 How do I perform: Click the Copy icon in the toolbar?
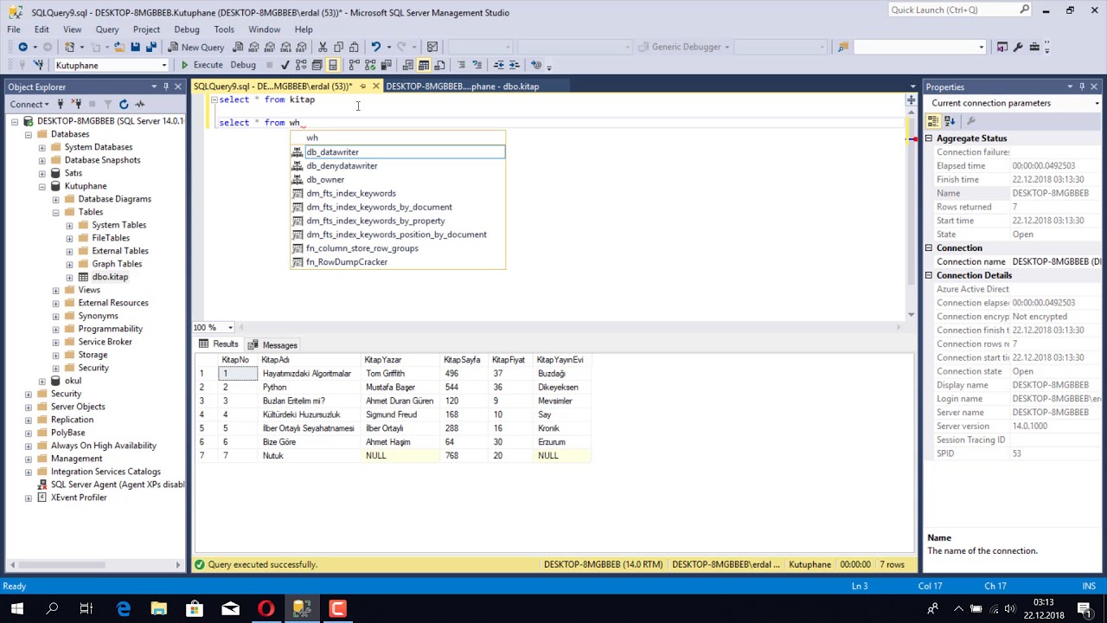pyautogui.click(x=338, y=47)
